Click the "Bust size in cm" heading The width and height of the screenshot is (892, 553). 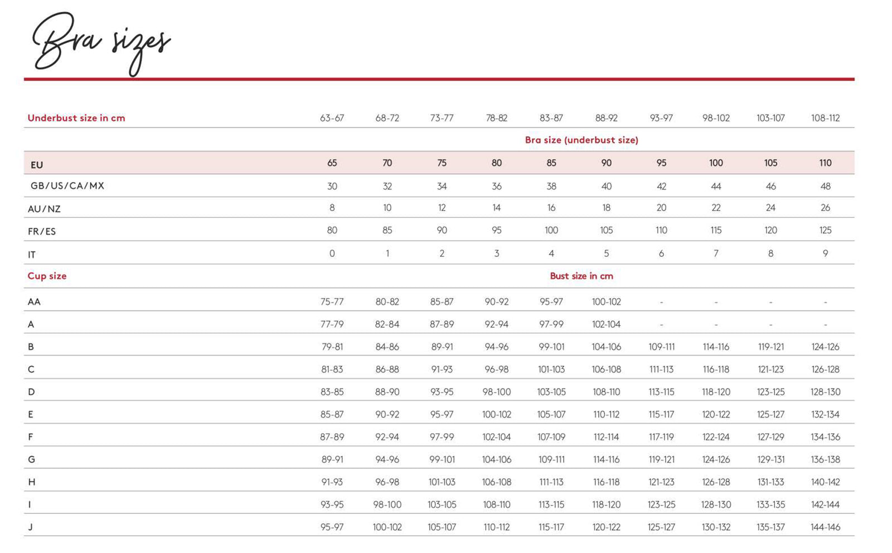(x=581, y=276)
